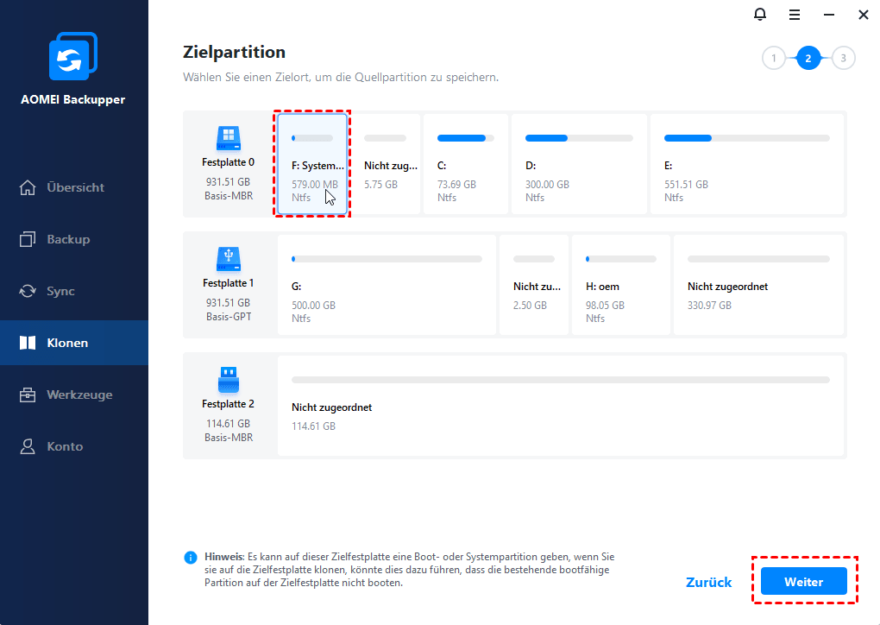This screenshot has width=880, height=625.
Task: Select the C: partition 73.69 GB
Action: [x=465, y=164]
